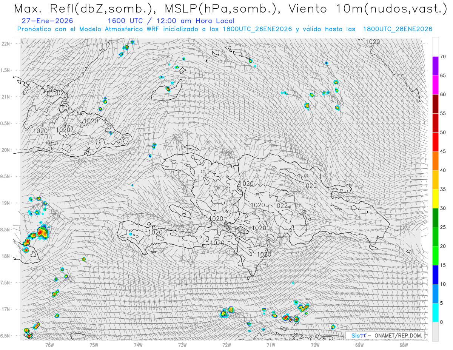Click the '72W' longitude label
This screenshot has height=350, width=453.
[226, 345]
